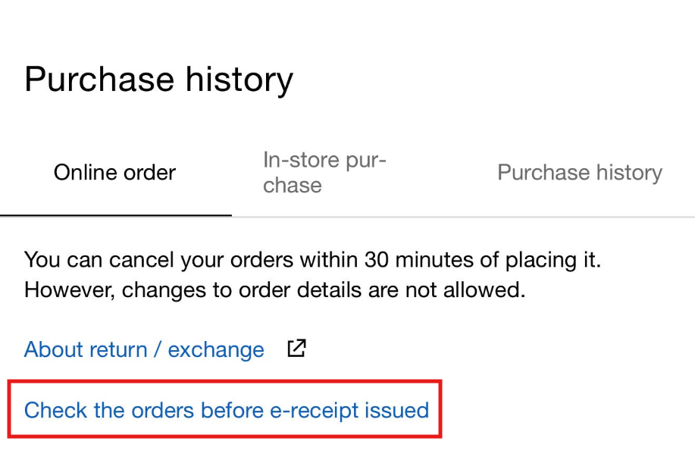Click the external link icon beside About return / exchange

click(x=296, y=349)
